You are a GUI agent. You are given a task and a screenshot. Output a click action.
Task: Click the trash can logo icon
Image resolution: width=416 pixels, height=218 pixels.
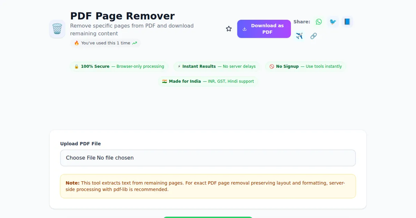tap(57, 29)
